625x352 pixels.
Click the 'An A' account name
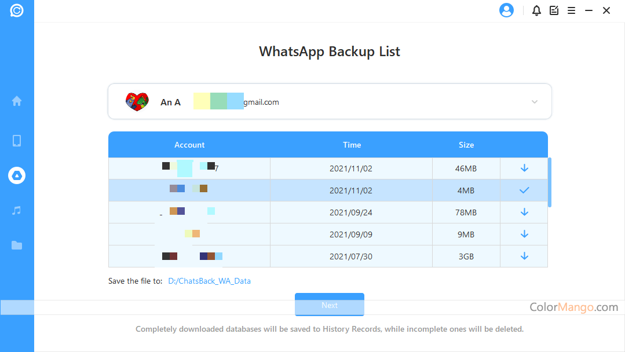point(171,102)
